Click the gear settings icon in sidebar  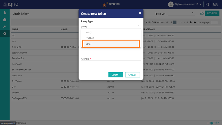[5, 34]
